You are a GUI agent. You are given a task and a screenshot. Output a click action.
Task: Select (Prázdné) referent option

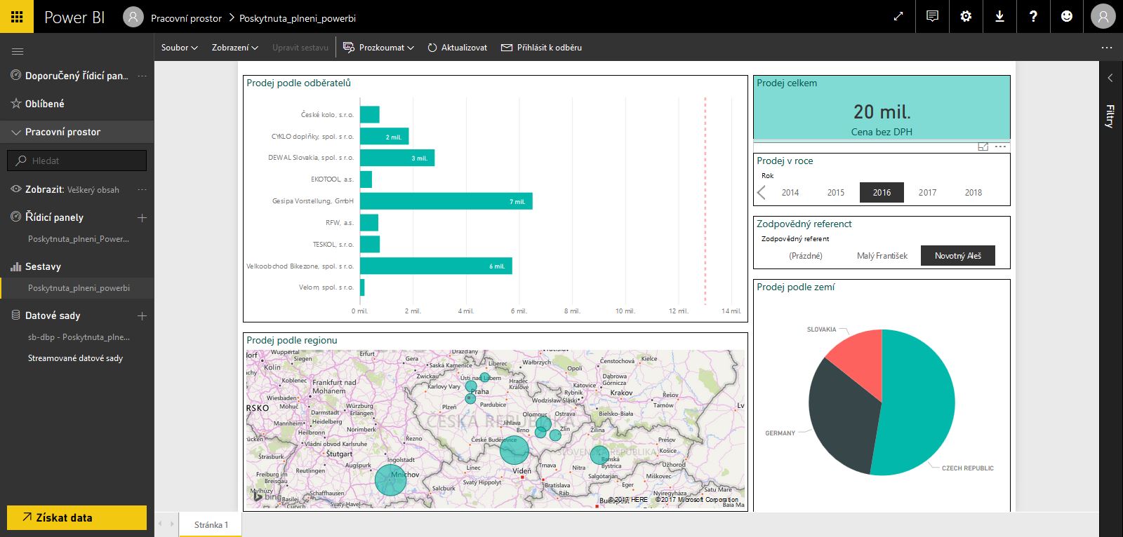pos(806,256)
